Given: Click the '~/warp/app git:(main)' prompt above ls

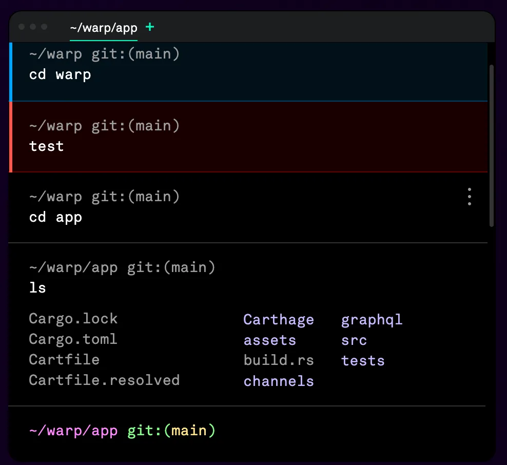Looking at the screenshot, I should click(122, 268).
